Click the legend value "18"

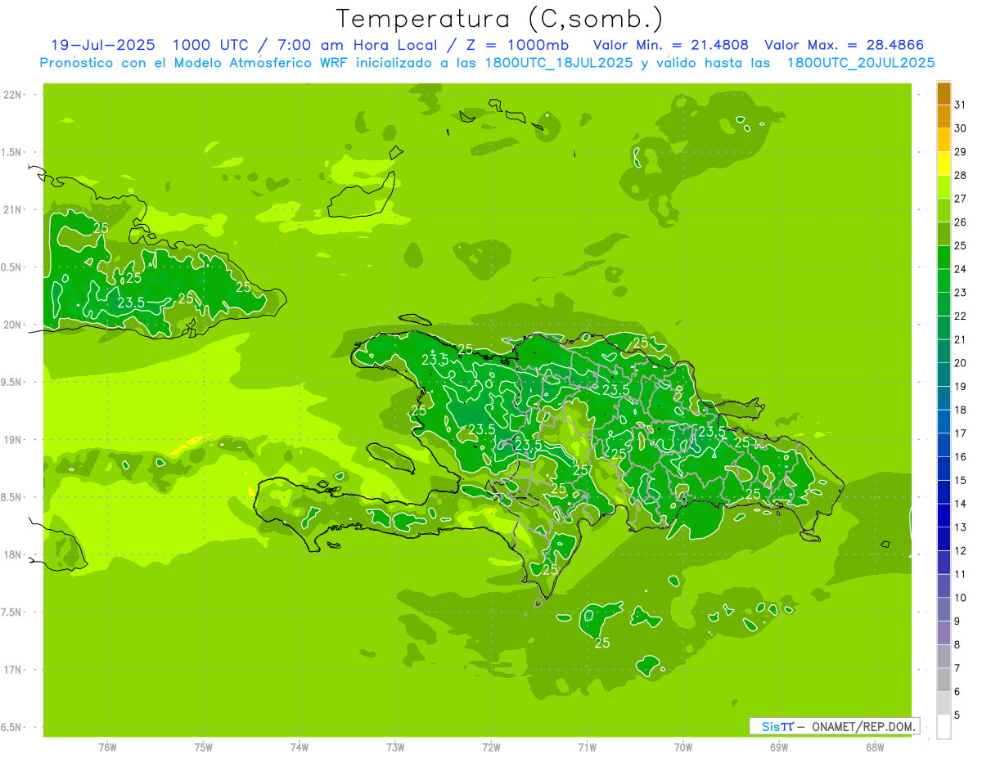coord(961,410)
